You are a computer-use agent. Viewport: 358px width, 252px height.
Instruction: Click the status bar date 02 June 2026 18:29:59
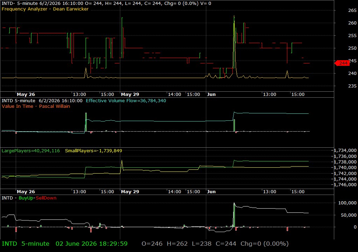[92, 244]
